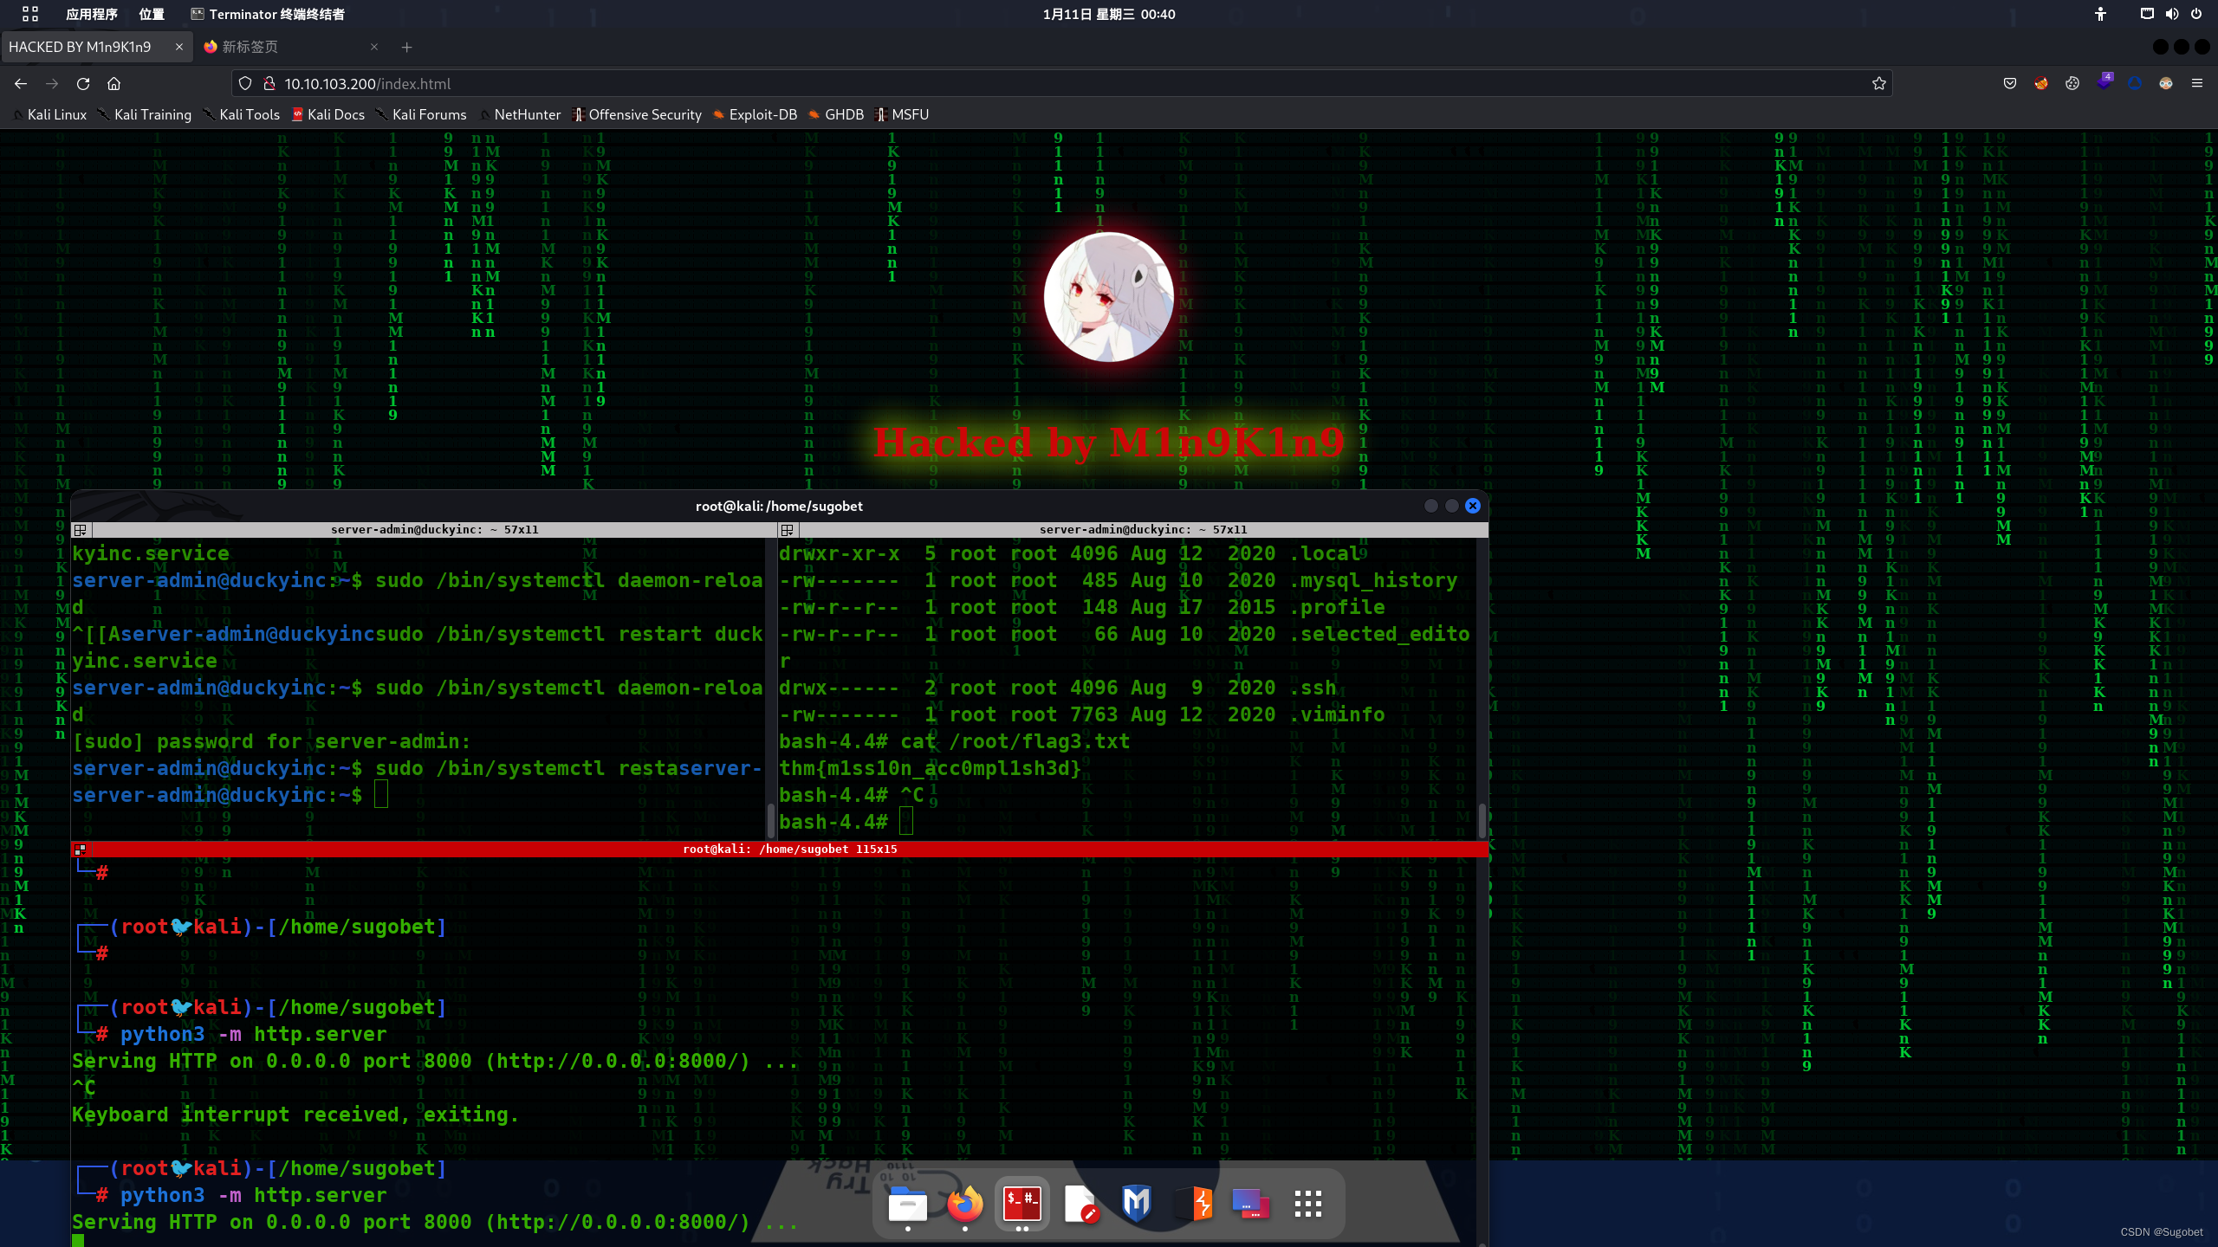Open the avatar with glasses extension
2218x1247 pixels.
pyautogui.click(x=2166, y=84)
